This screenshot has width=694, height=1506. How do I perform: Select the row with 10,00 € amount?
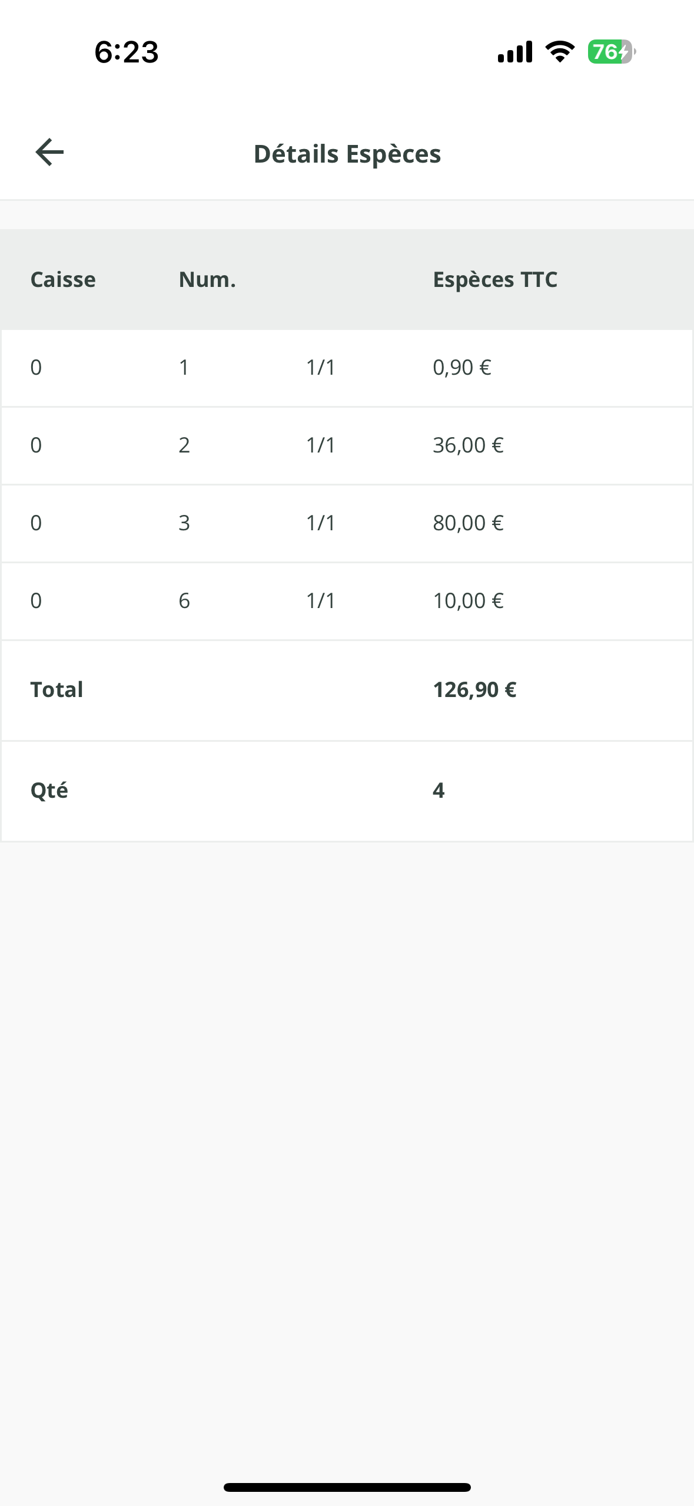click(347, 601)
